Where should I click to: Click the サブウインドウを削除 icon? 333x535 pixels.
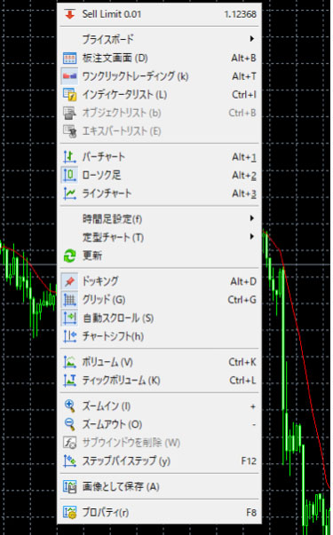pyautogui.click(x=69, y=443)
